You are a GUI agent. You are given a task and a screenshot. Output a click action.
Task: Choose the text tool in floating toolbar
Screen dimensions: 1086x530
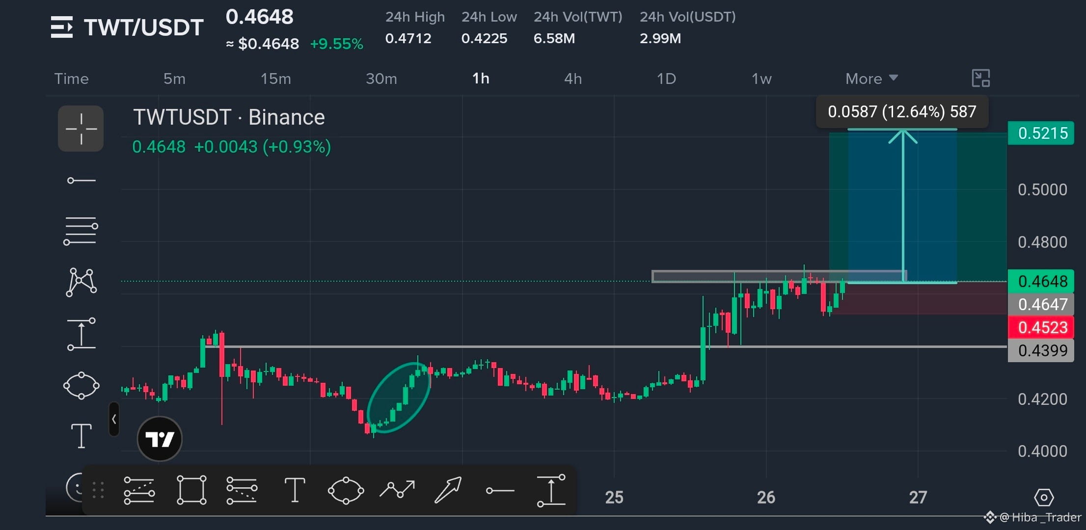(295, 490)
